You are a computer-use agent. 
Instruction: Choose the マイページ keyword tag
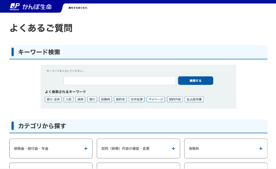click(x=156, y=99)
